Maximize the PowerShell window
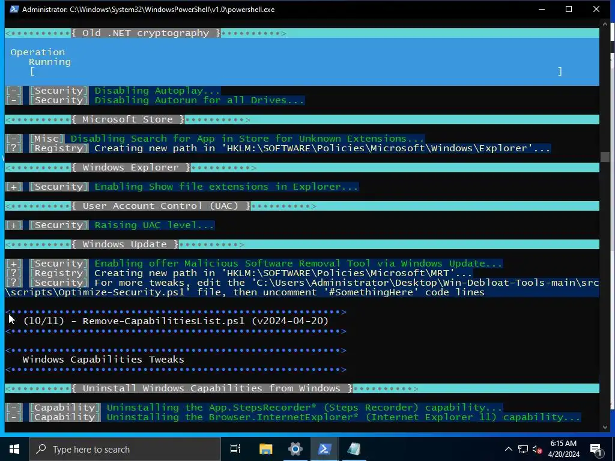The width and height of the screenshot is (615, 461). (569, 9)
